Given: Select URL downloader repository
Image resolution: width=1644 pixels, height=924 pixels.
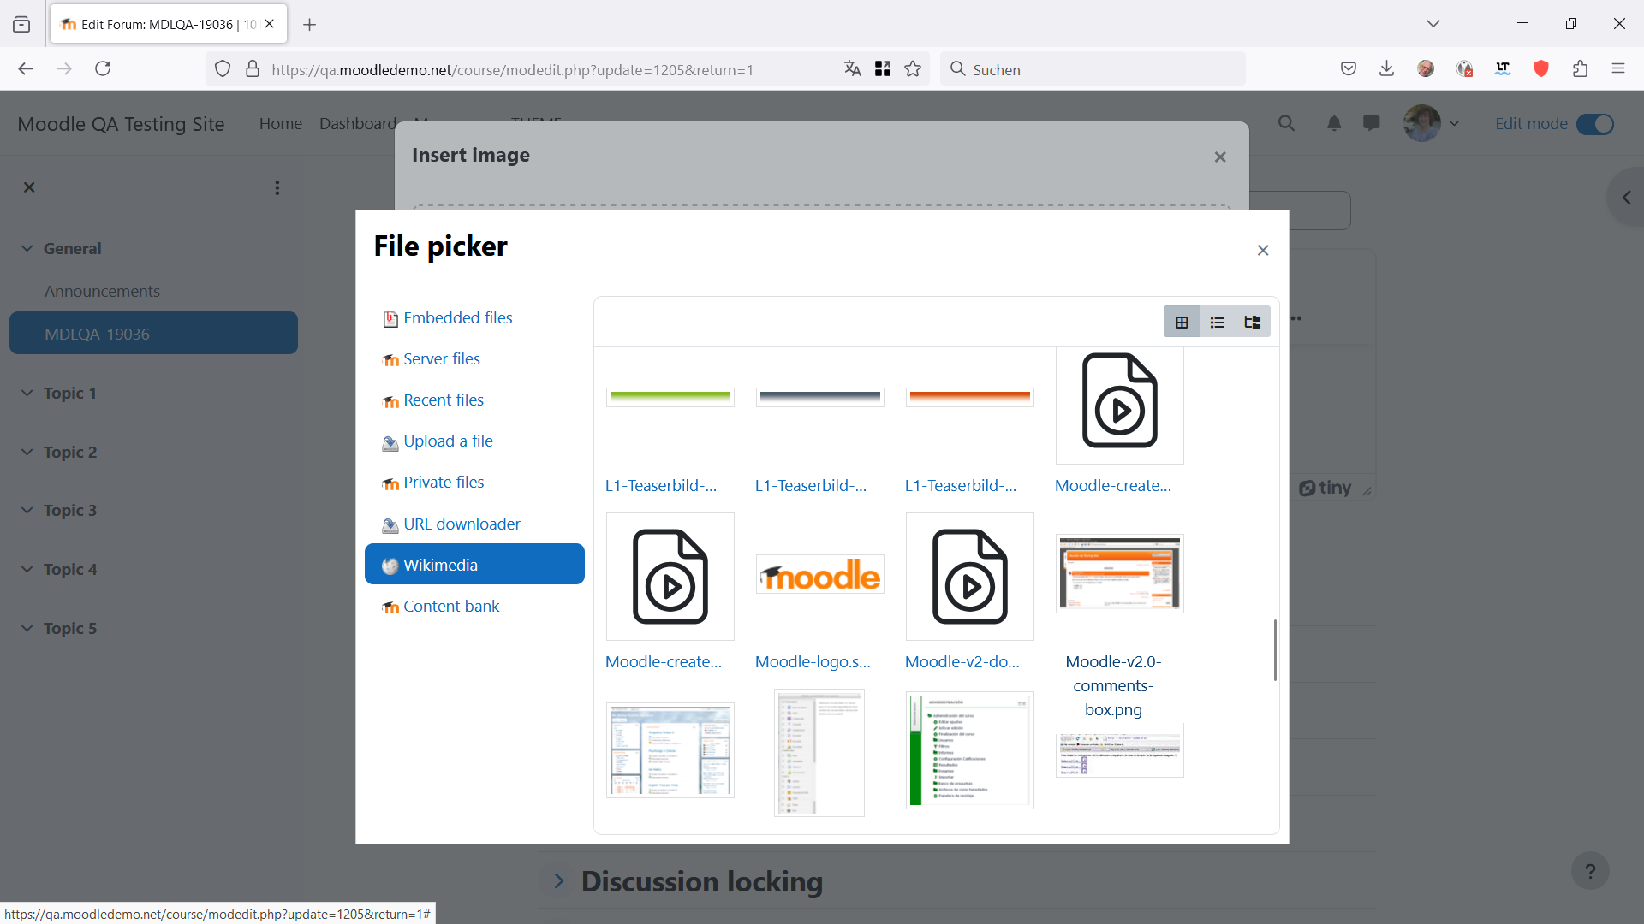Looking at the screenshot, I should [x=462, y=524].
